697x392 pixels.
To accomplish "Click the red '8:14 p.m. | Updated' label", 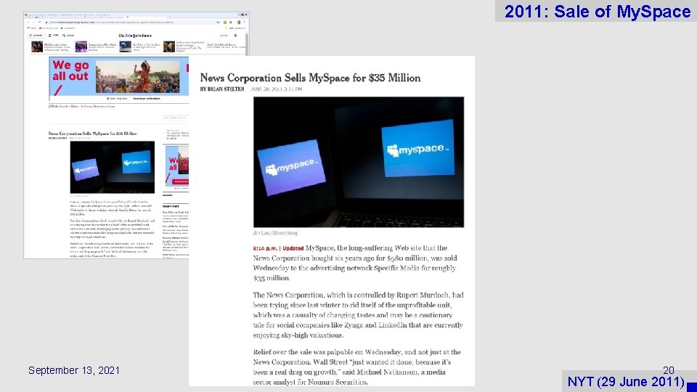I will tap(278, 248).
